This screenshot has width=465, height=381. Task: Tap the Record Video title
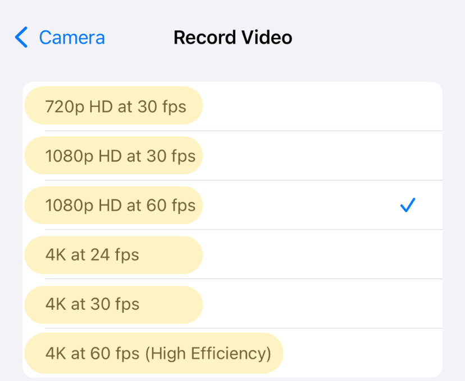point(233,37)
